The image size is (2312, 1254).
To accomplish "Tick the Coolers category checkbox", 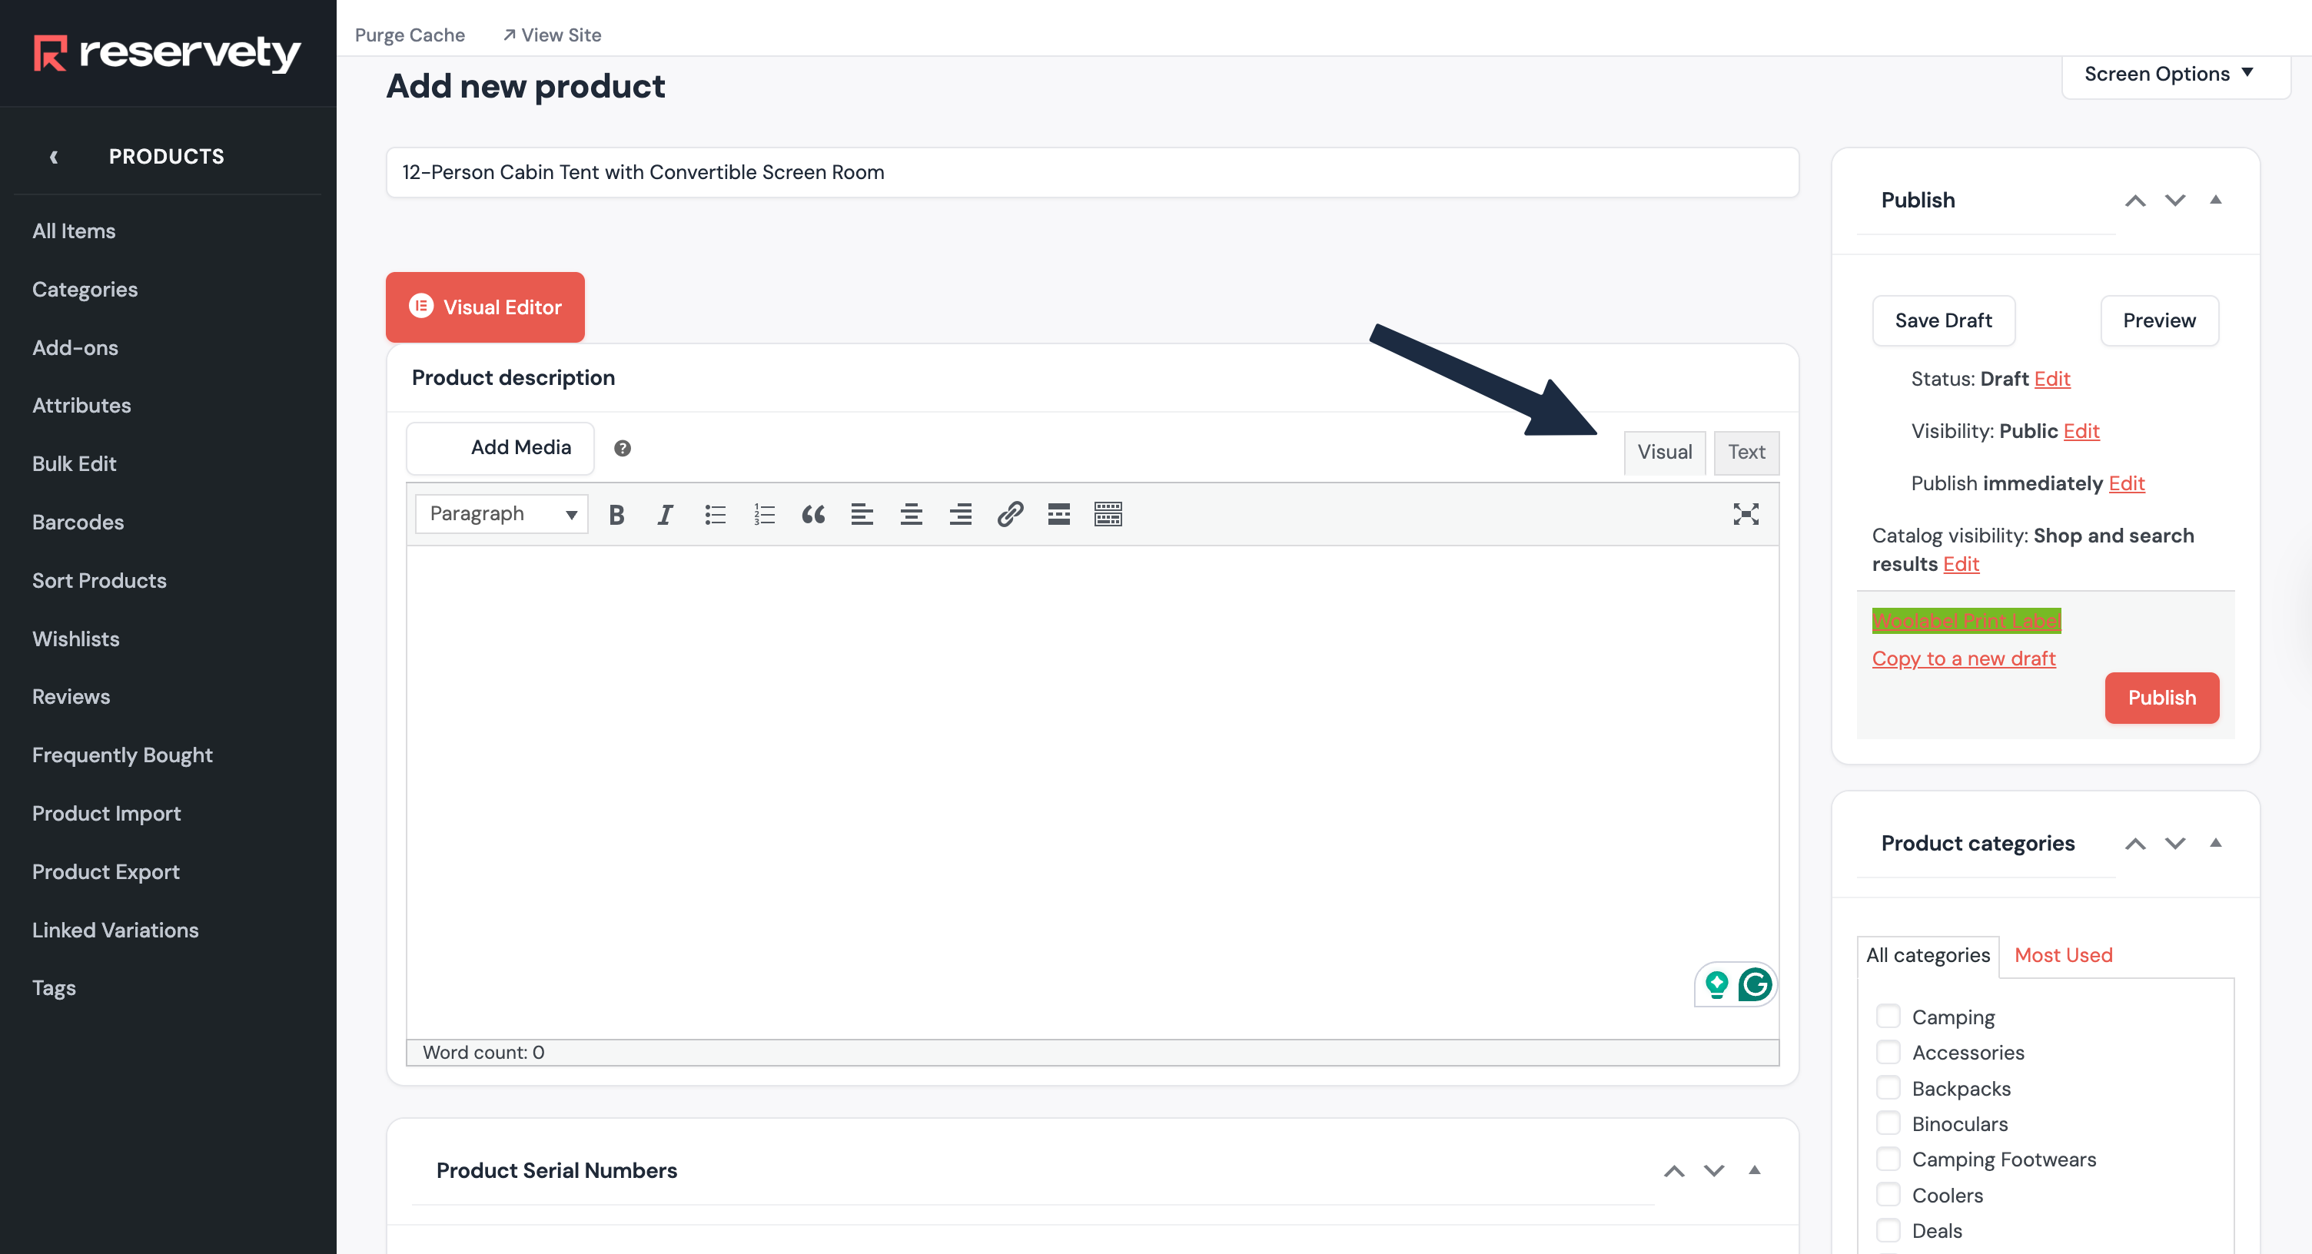I will point(1888,1195).
